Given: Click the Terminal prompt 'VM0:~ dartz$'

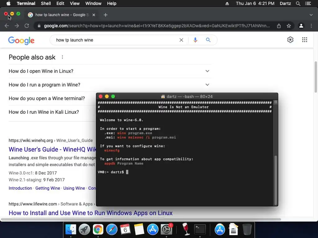Looking at the screenshot, I should [x=111, y=172].
